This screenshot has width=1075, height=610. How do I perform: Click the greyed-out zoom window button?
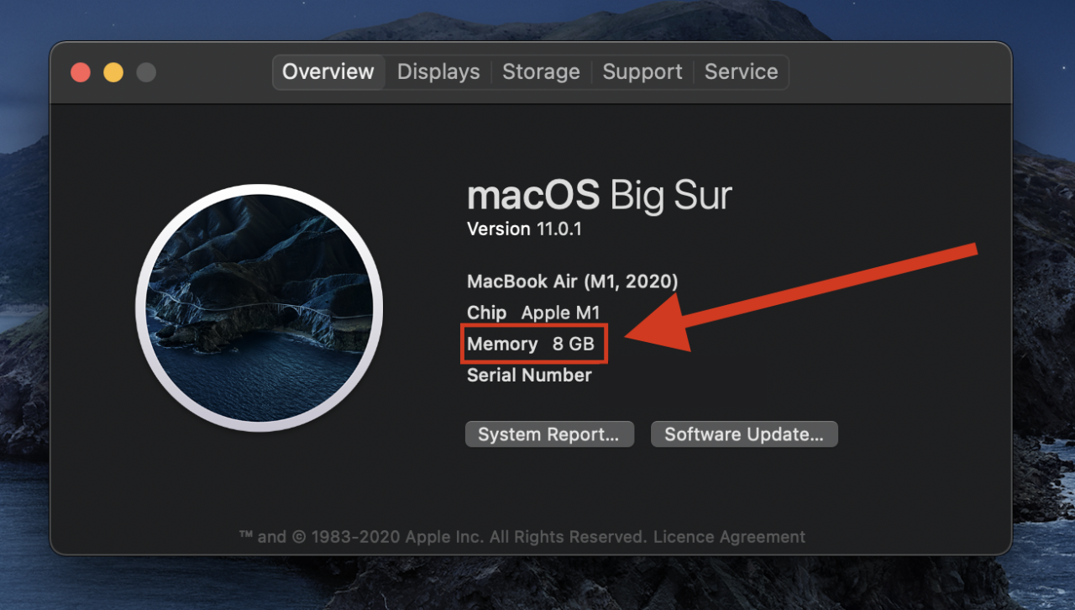coord(146,73)
